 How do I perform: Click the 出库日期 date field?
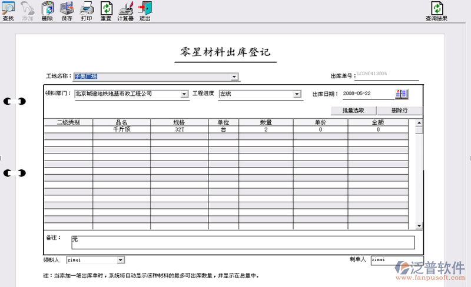[x=367, y=94]
